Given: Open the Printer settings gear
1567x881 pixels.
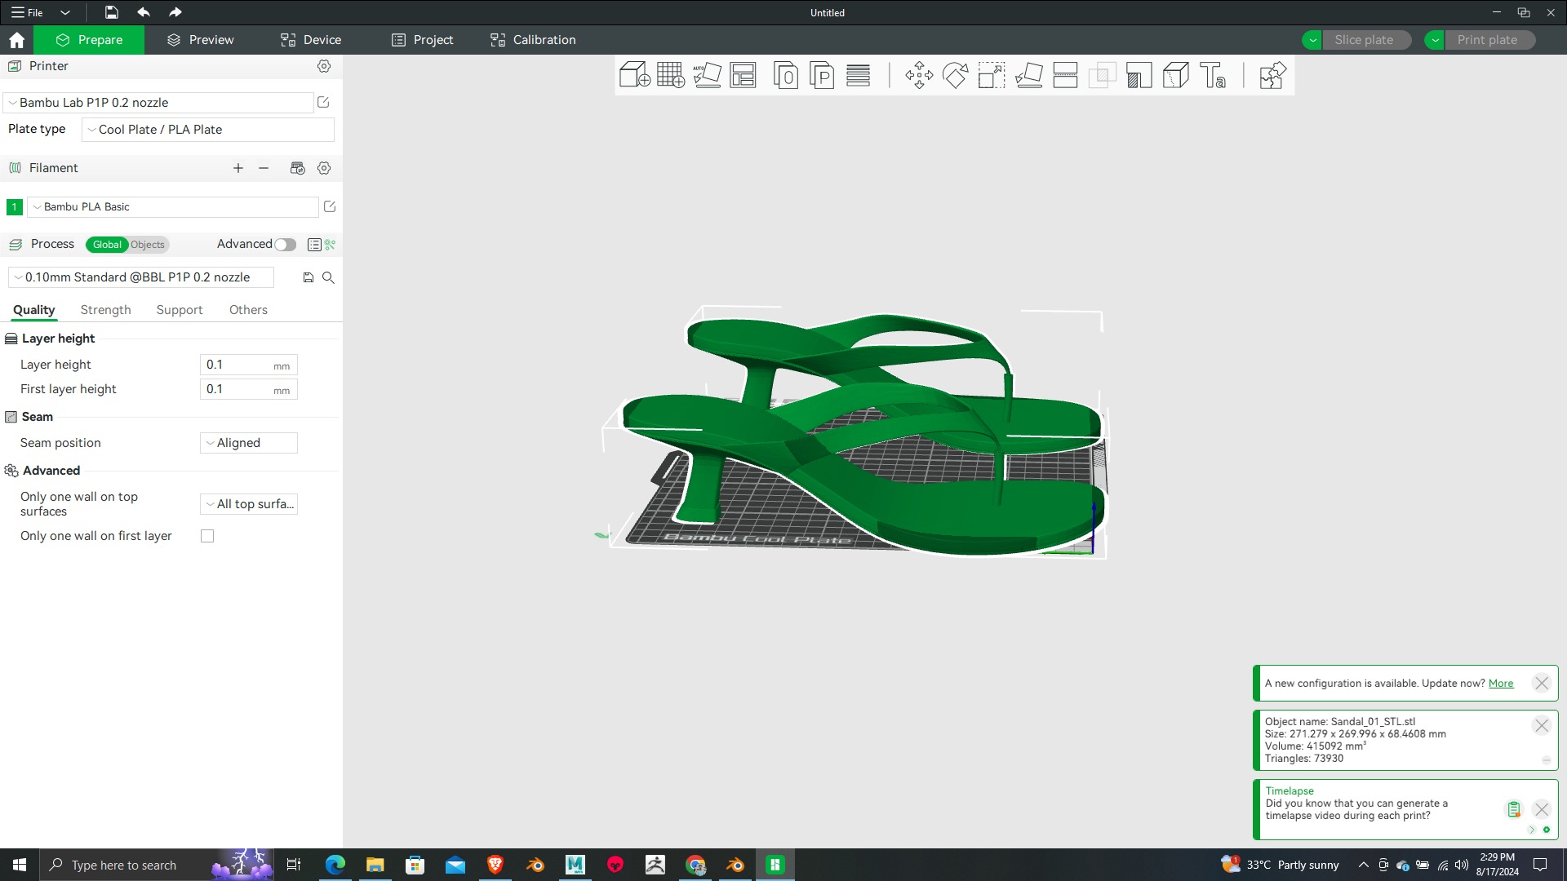Looking at the screenshot, I should pos(324,66).
